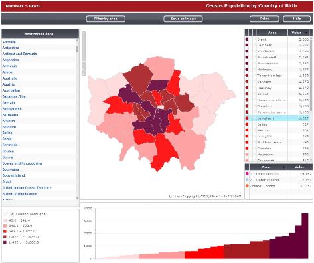Select Bosnia and Herzegovina in the list
This screenshot has height=263, width=314.
[22, 163]
